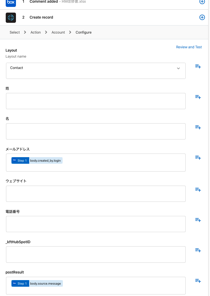The width and height of the screenshot is (210, 296).
Task: Click insert-data icon next to Layout field
Action: click(198, 66)
